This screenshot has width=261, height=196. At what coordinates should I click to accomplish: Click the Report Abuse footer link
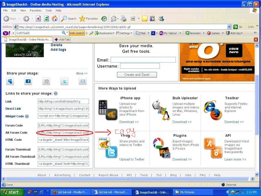click(108, 175)
